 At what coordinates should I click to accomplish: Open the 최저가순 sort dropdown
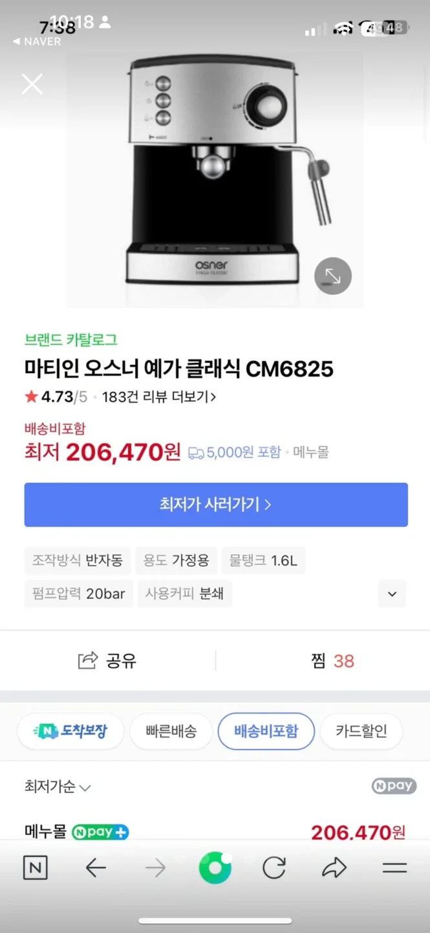58,787
